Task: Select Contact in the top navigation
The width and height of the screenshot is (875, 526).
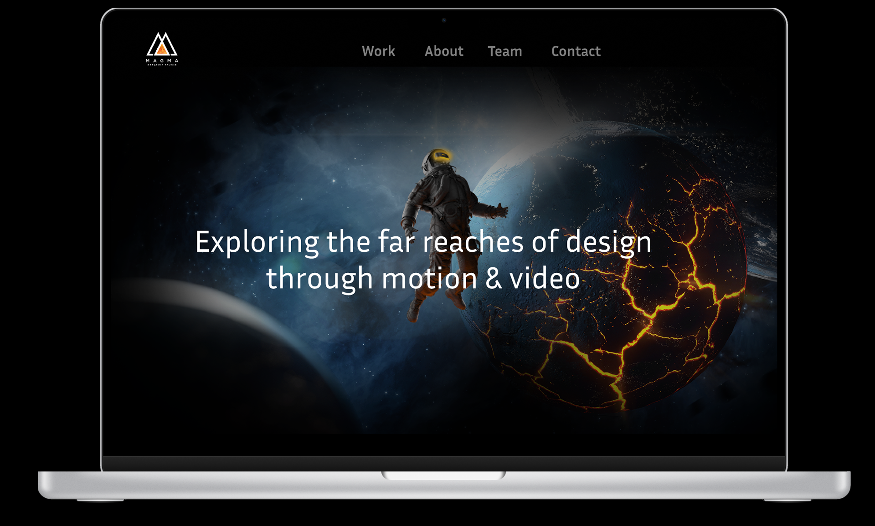Action: [x=576, y=51]
